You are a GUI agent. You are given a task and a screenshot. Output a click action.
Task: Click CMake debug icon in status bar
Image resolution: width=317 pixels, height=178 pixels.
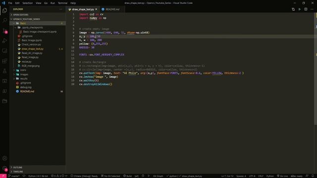(x=143, y=176)
